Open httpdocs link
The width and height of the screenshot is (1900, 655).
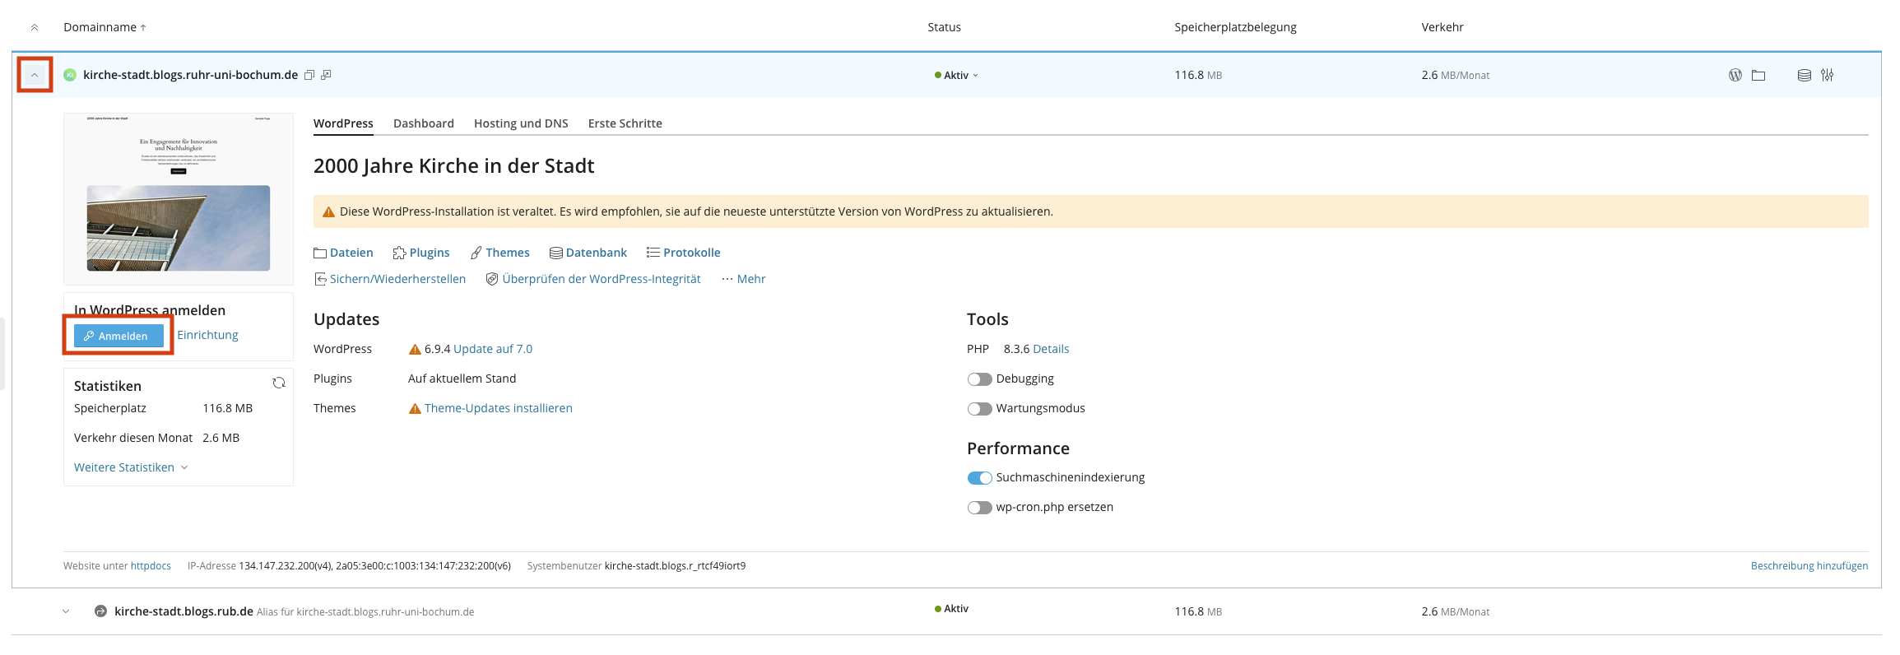pos(151,566)
